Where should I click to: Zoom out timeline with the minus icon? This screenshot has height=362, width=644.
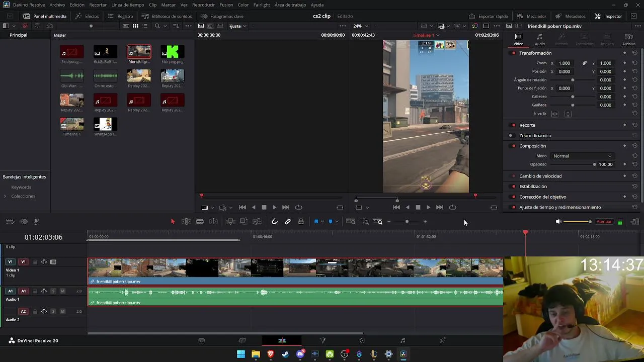click(388, 222)
